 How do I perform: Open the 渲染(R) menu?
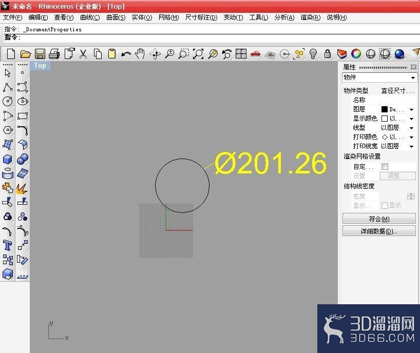(311, 17)
